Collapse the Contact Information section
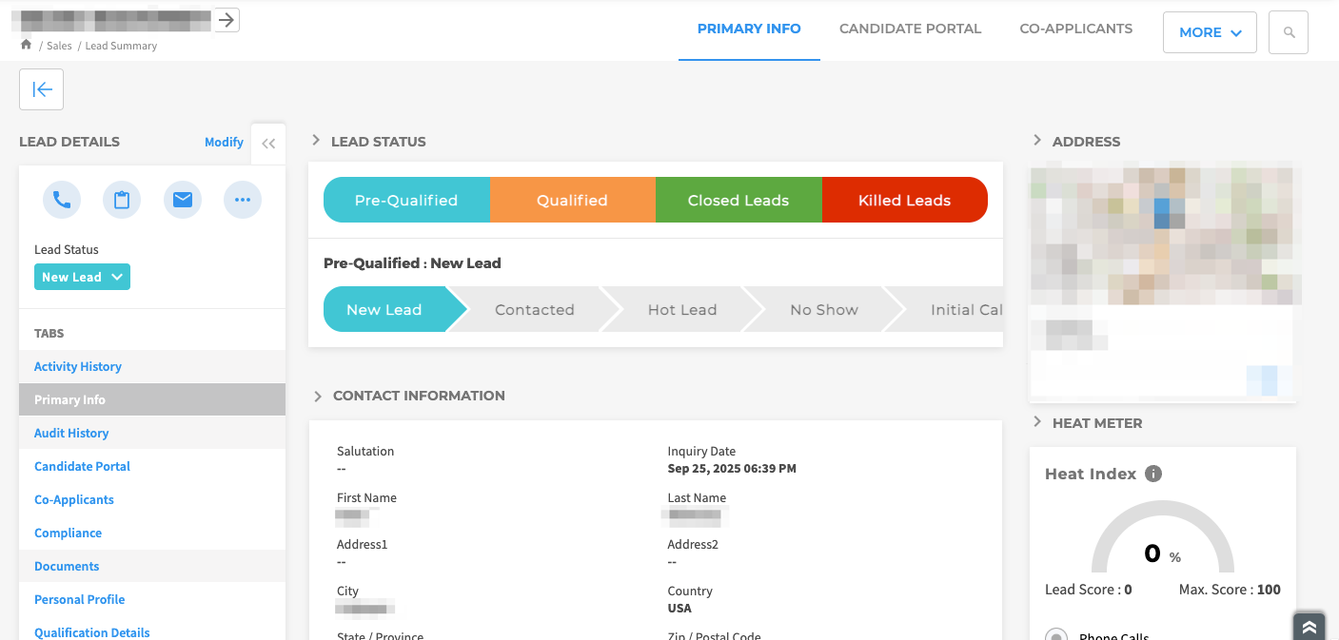 coord(318,396)
